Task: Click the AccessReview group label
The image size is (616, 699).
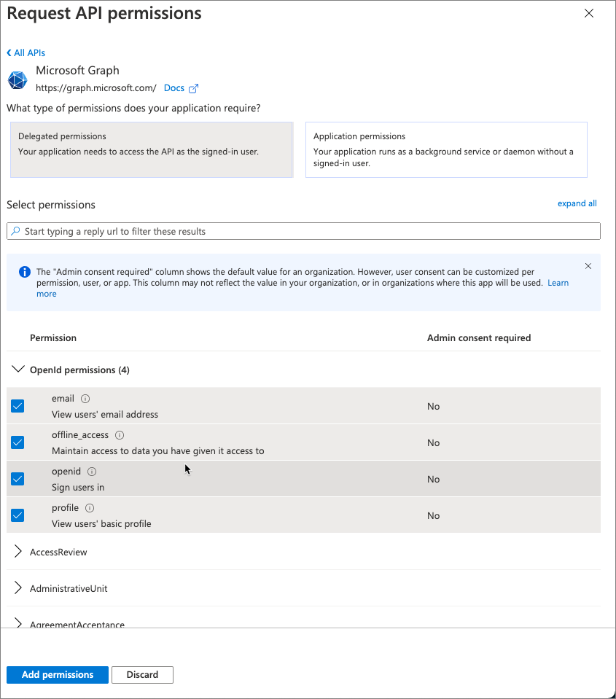Action: coord(58,552)
